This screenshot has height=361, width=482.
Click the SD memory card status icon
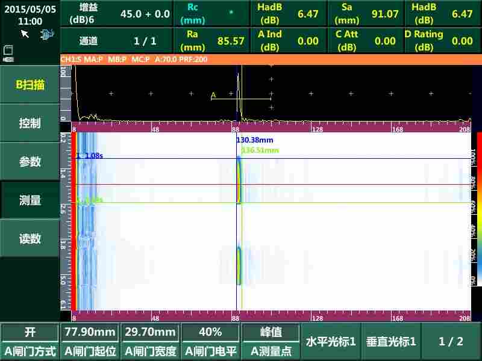[x=8, y=49]
